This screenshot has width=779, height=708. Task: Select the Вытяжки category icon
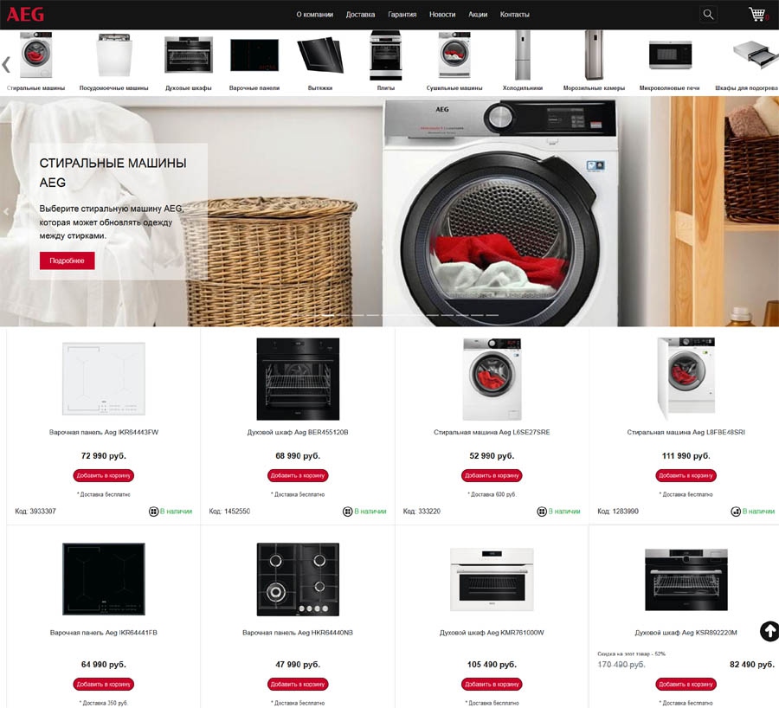(x=320, y=55)
